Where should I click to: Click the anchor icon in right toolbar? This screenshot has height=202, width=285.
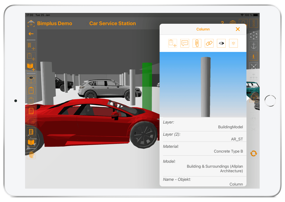[x=254, y=46]
